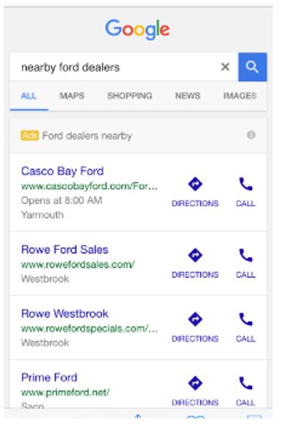
Task: Open the Rowe Ford Sales title link
Action: [65, 249]
